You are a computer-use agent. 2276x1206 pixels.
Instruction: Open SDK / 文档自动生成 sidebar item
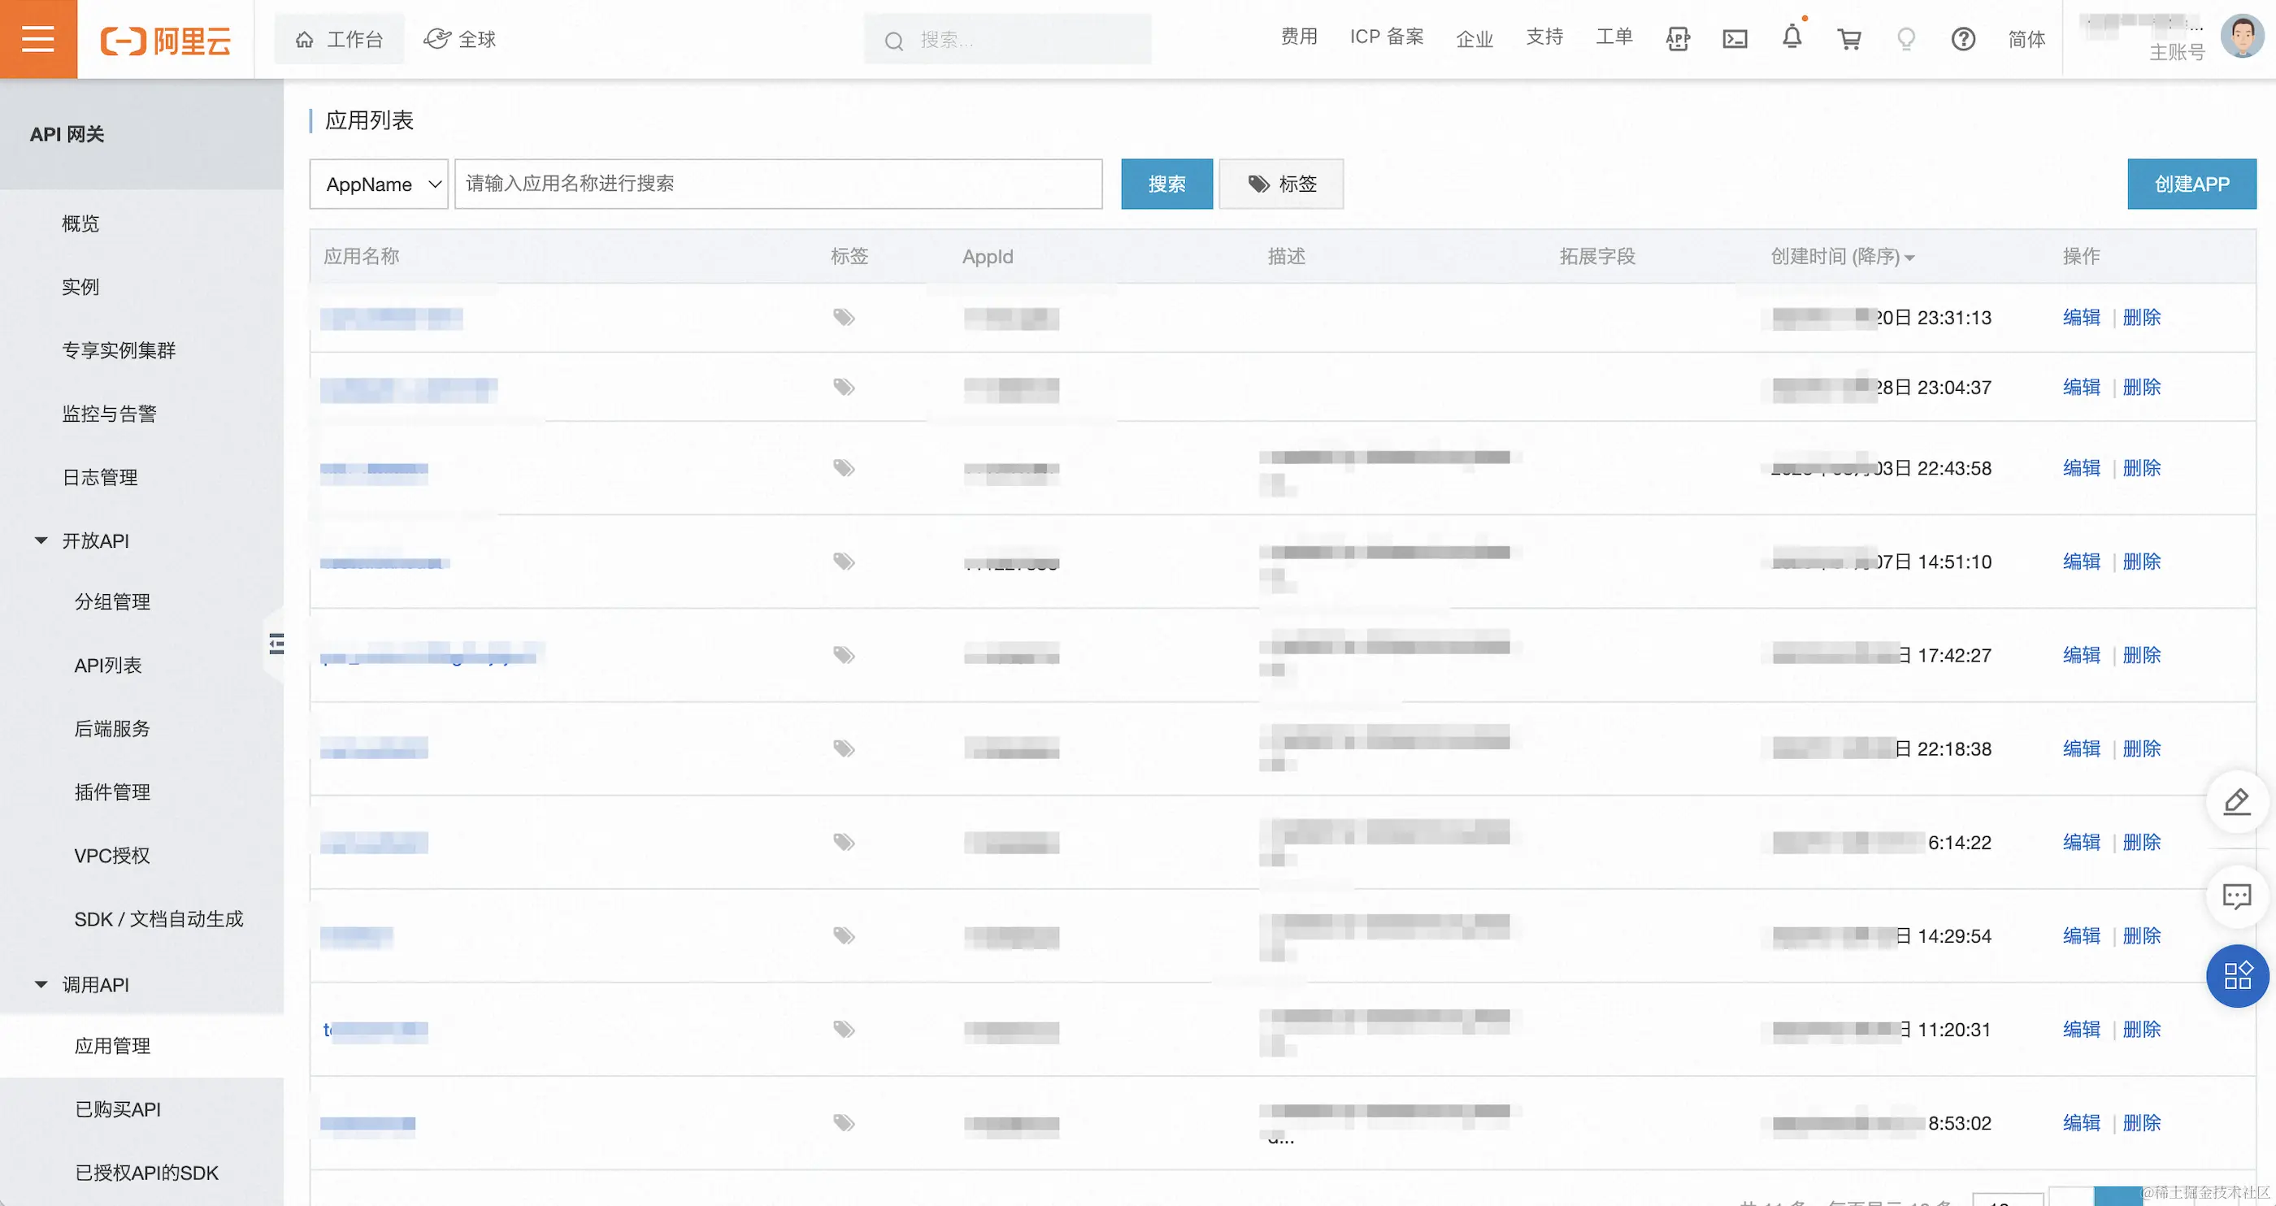[x=159, y=920]
